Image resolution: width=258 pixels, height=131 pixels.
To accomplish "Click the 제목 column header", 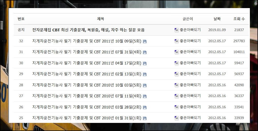I will click(x=101, y=19).
